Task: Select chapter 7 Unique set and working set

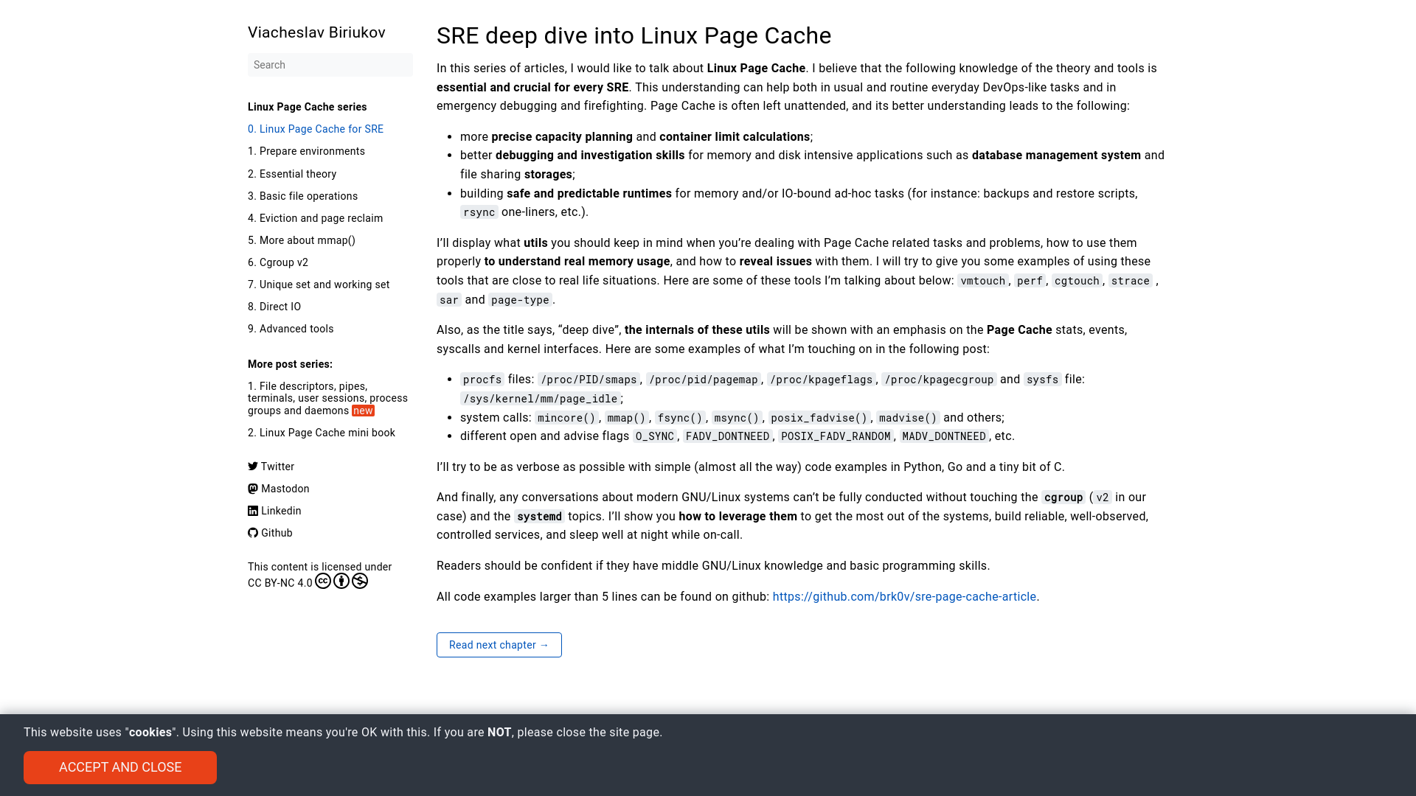Action: click(x=318, y=284)
